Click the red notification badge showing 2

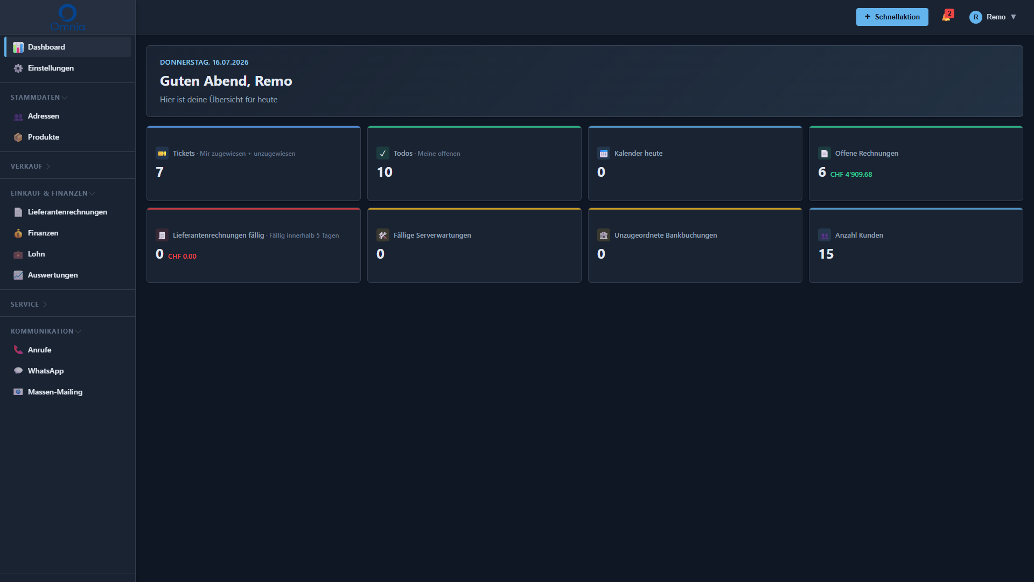949,13
